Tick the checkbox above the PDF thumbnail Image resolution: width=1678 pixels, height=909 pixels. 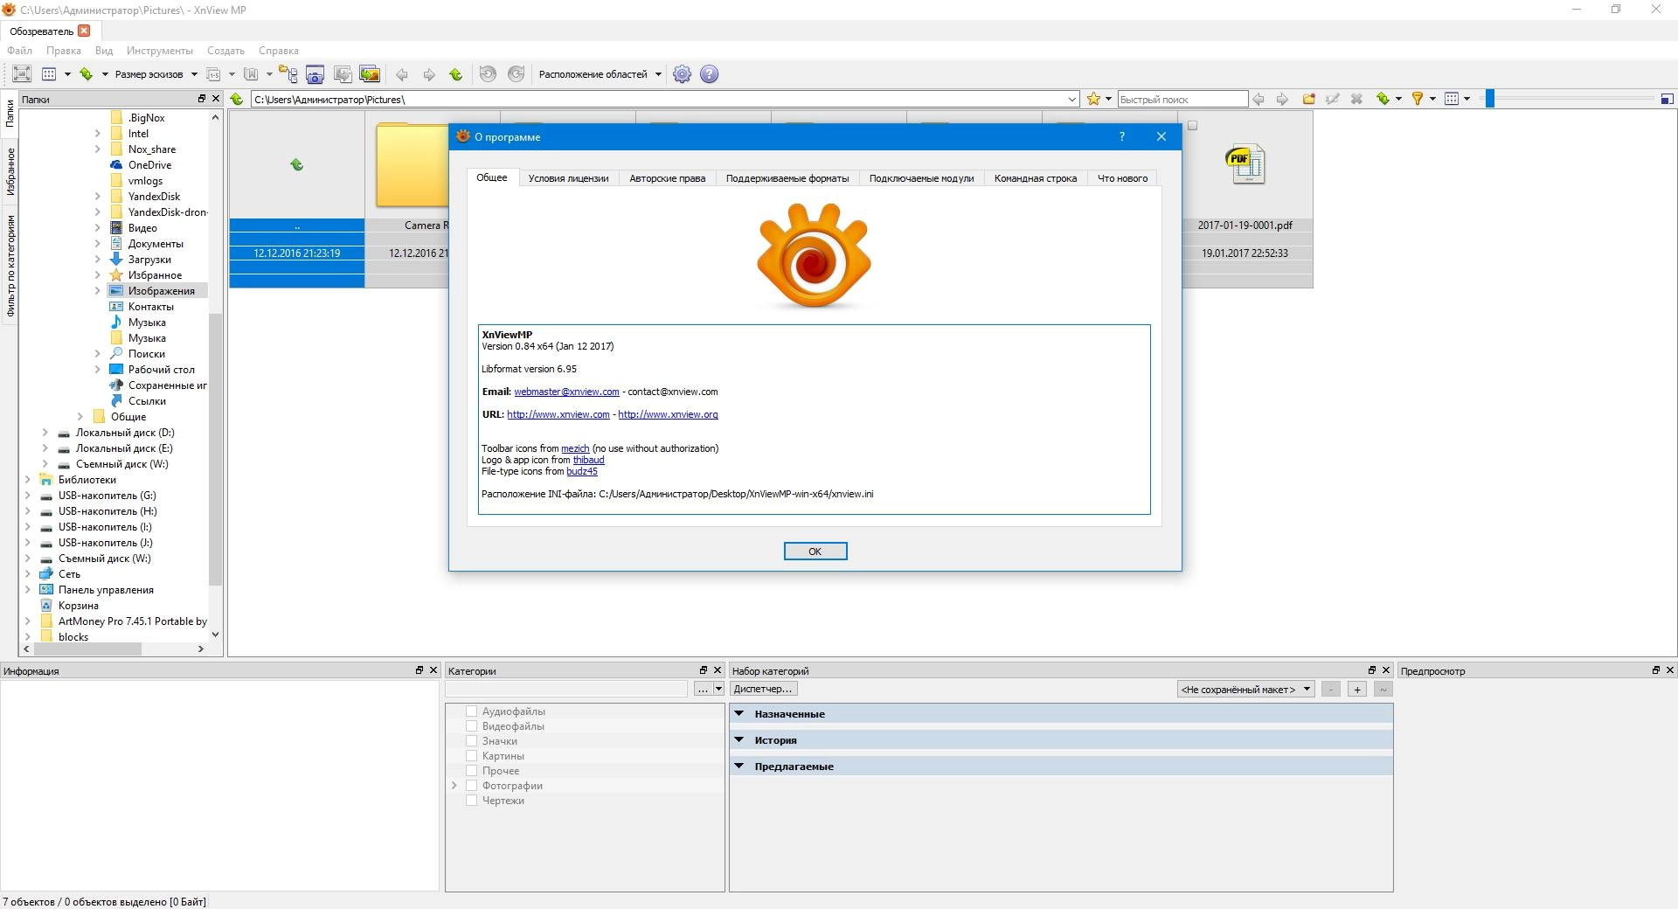click(1192, 126)
